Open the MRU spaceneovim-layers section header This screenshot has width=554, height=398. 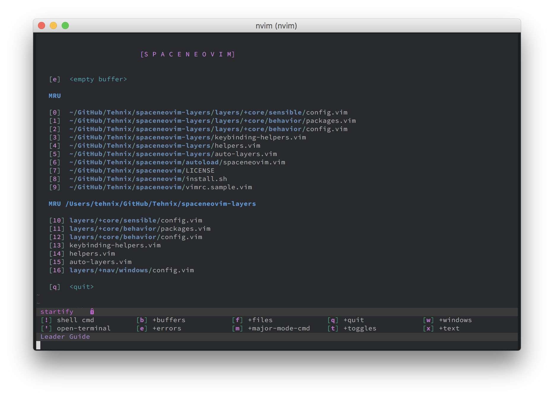(x=152, y=204)
